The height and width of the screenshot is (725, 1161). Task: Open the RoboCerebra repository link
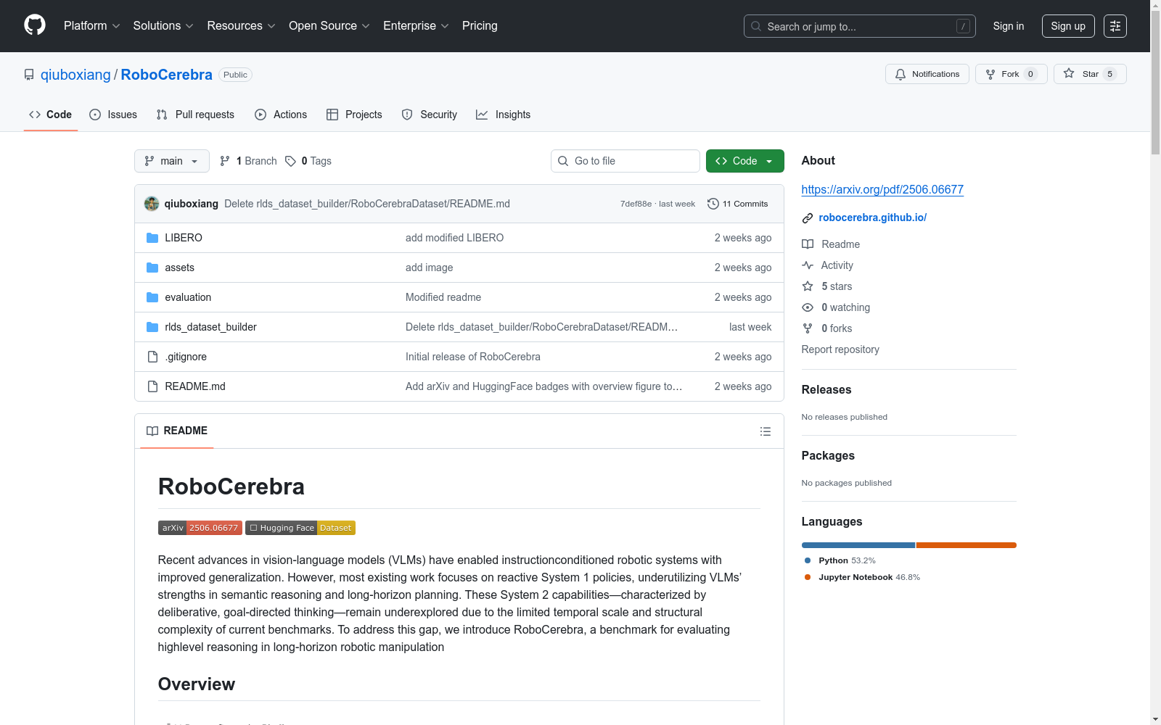pyautogui.click(x=167, y=75)
